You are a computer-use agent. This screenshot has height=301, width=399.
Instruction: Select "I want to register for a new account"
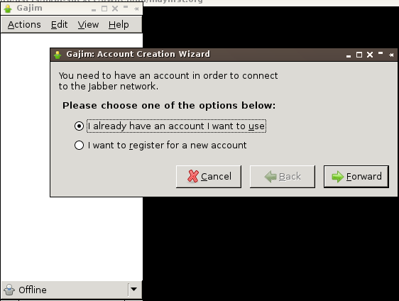79,146
